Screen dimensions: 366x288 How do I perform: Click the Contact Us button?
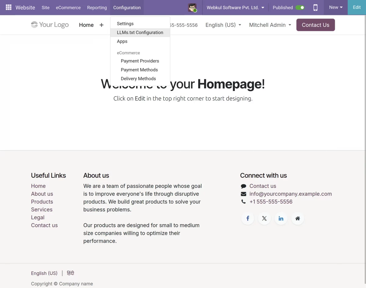pos(316,25)
